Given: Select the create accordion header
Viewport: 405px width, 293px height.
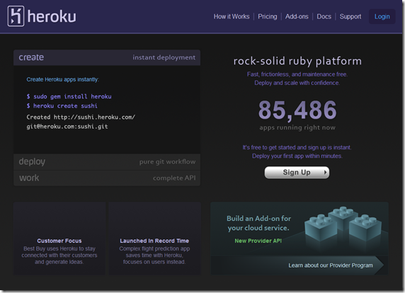Looking at the screenshot, I should coord(107,57).
